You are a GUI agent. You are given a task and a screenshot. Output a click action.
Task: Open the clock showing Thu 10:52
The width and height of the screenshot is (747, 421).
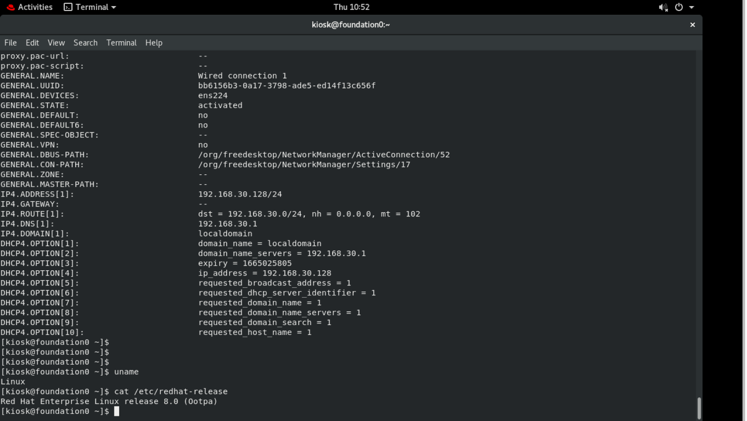coord(351,7)
